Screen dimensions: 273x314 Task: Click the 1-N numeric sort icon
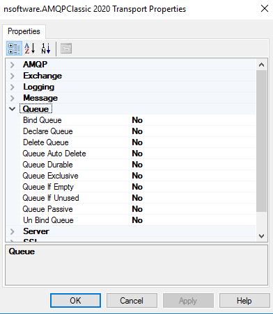[46, 49]
